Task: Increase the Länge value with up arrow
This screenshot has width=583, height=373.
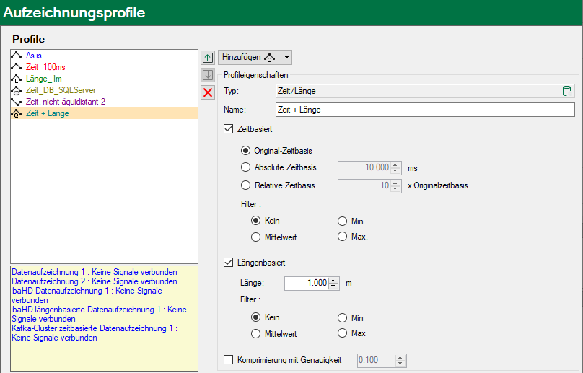Action: click(x=333, y=280)
